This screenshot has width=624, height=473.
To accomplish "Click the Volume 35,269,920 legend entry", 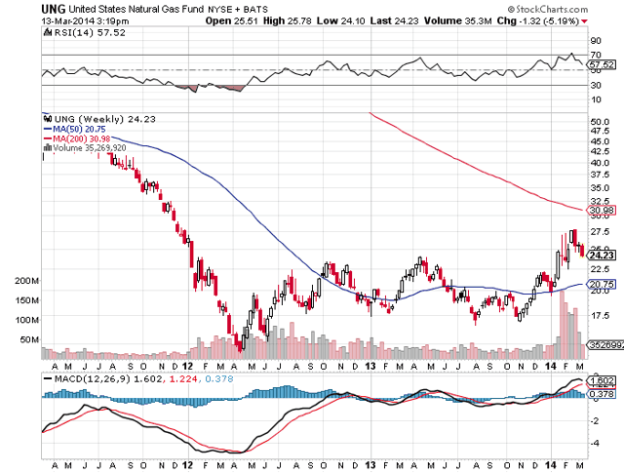I will pos(85,147).
